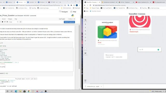Switch to the NTT DATA tab
The width and height of the screenshot is (166, 93).
click(x=53, y=2)
